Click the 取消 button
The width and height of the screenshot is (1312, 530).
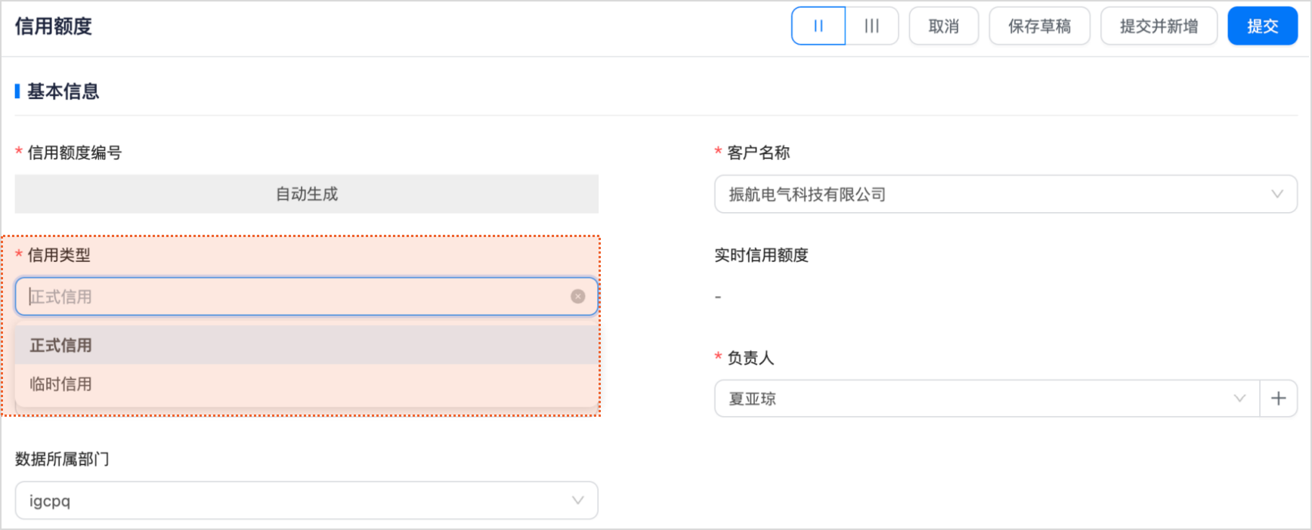944,26
